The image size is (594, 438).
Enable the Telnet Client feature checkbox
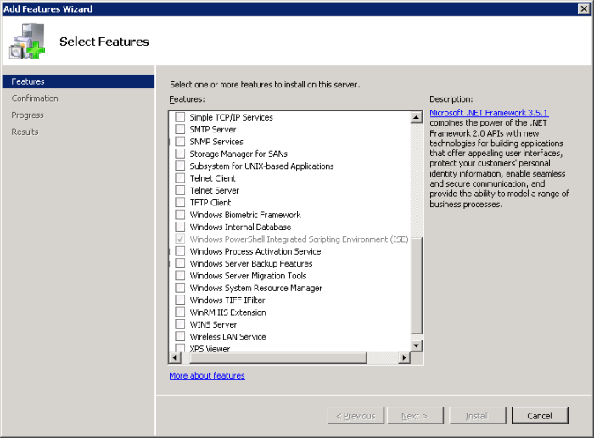180,178
